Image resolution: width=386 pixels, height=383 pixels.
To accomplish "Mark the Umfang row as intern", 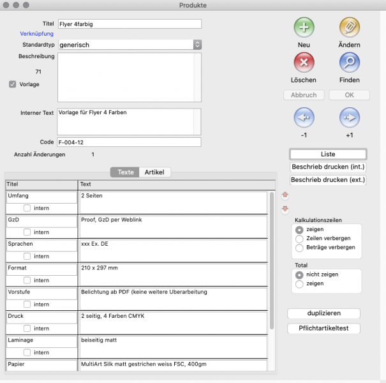I will tap(27, 208).
